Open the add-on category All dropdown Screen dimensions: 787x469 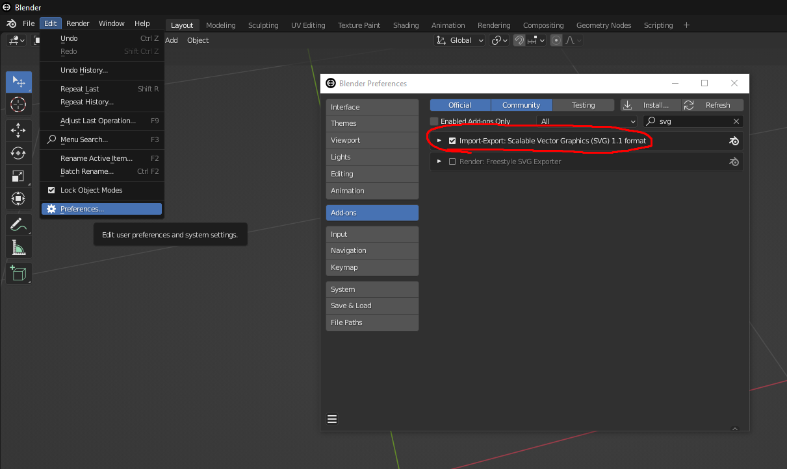click(x=587, y=121)
